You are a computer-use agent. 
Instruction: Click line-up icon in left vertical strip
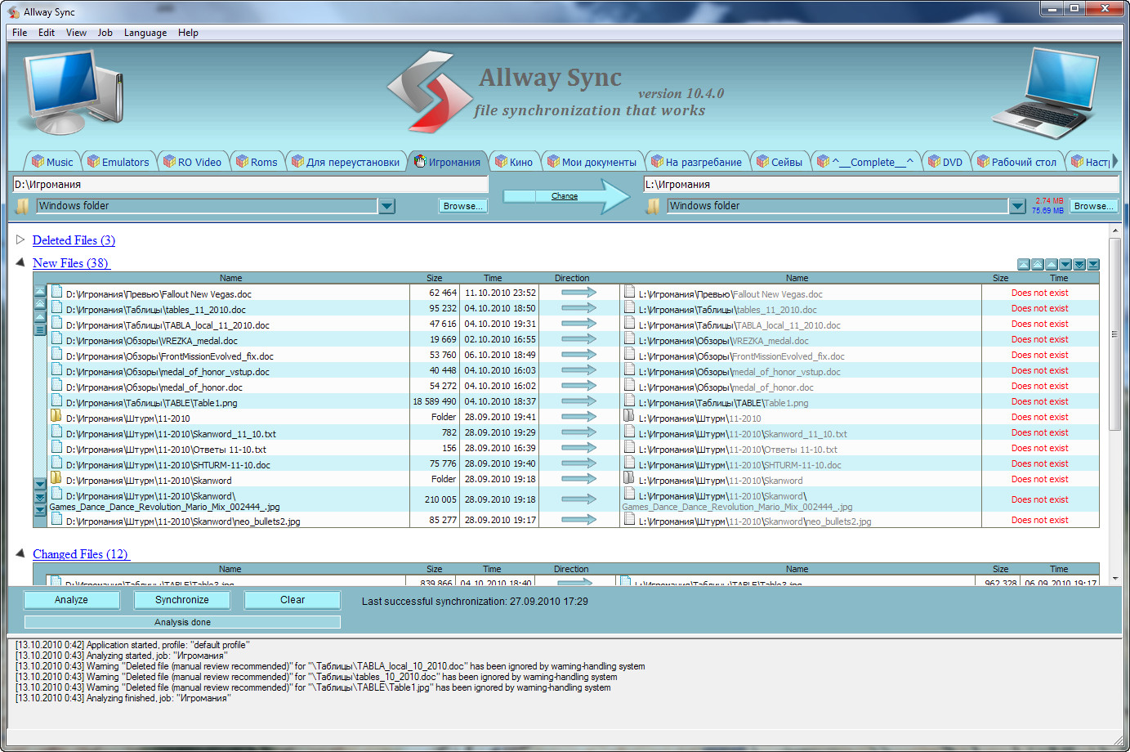coord(40,316)
